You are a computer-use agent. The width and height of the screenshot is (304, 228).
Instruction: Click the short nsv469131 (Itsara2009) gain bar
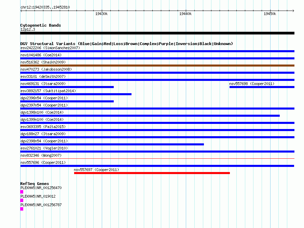(x=67, y=87)
